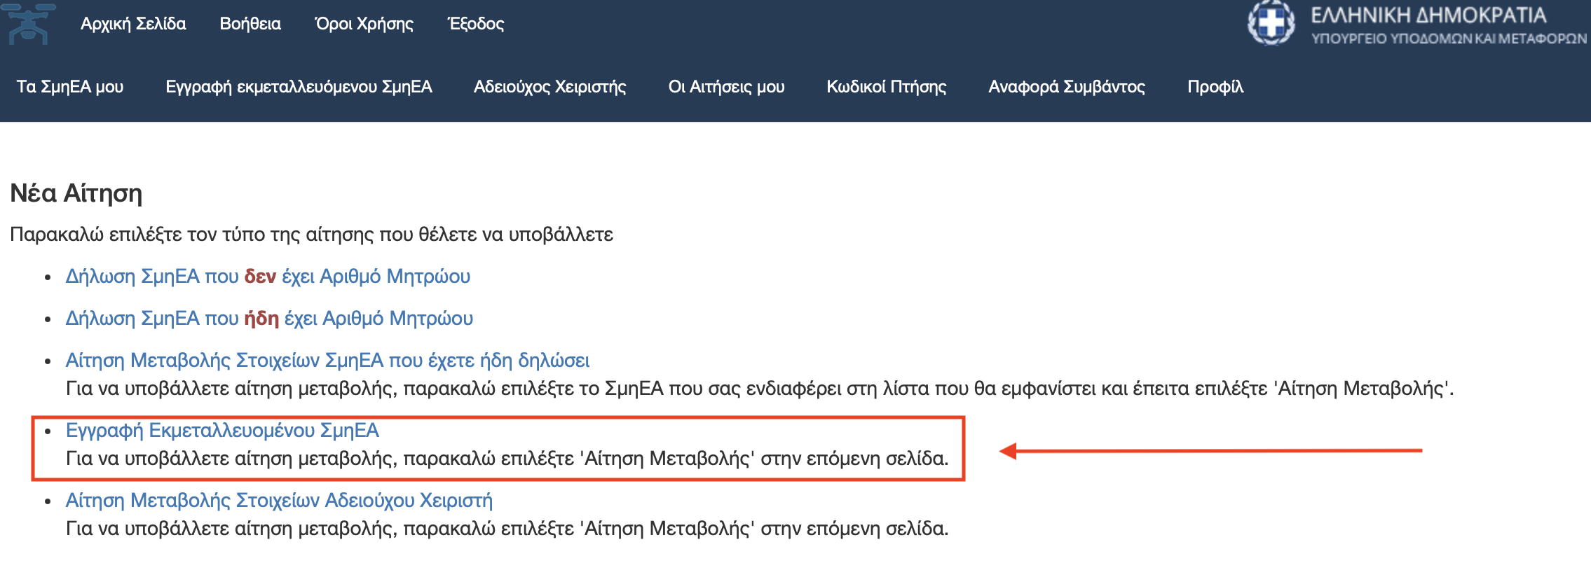This screenshot has height=570, width=1591.
Task: Click link for ΣμηΕΑ that ήδη έχει Αριθμό Μητρώου
Action: (269, 319)
